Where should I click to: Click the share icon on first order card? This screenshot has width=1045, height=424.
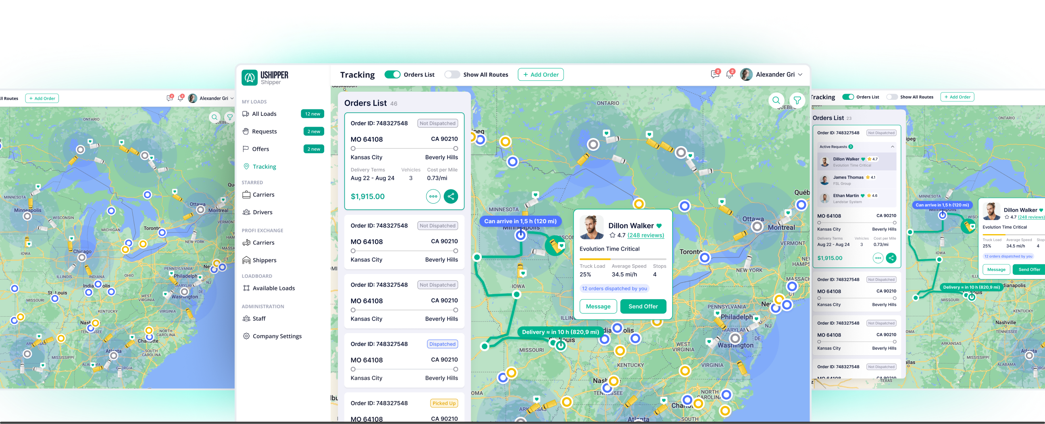coord(451,196)
